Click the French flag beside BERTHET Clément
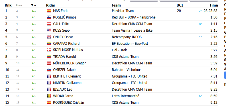226x106 pixels. coord(49,76)
